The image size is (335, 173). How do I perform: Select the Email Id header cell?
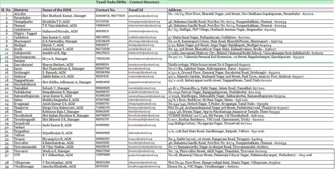pos(148,10)
